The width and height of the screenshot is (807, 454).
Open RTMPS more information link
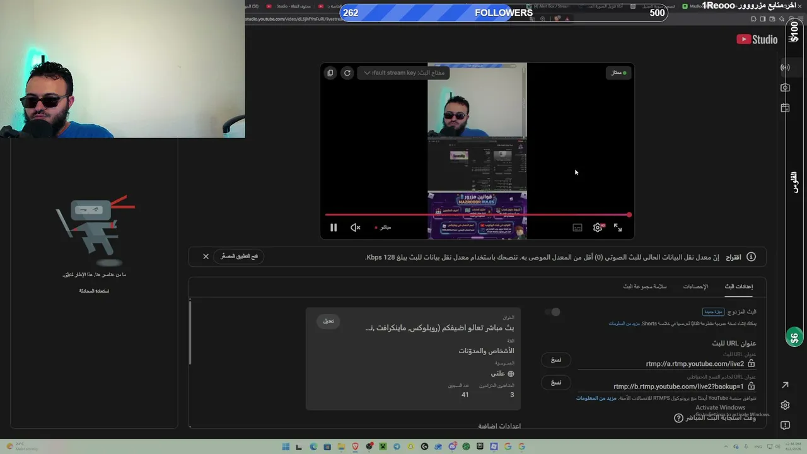point(596,399)
